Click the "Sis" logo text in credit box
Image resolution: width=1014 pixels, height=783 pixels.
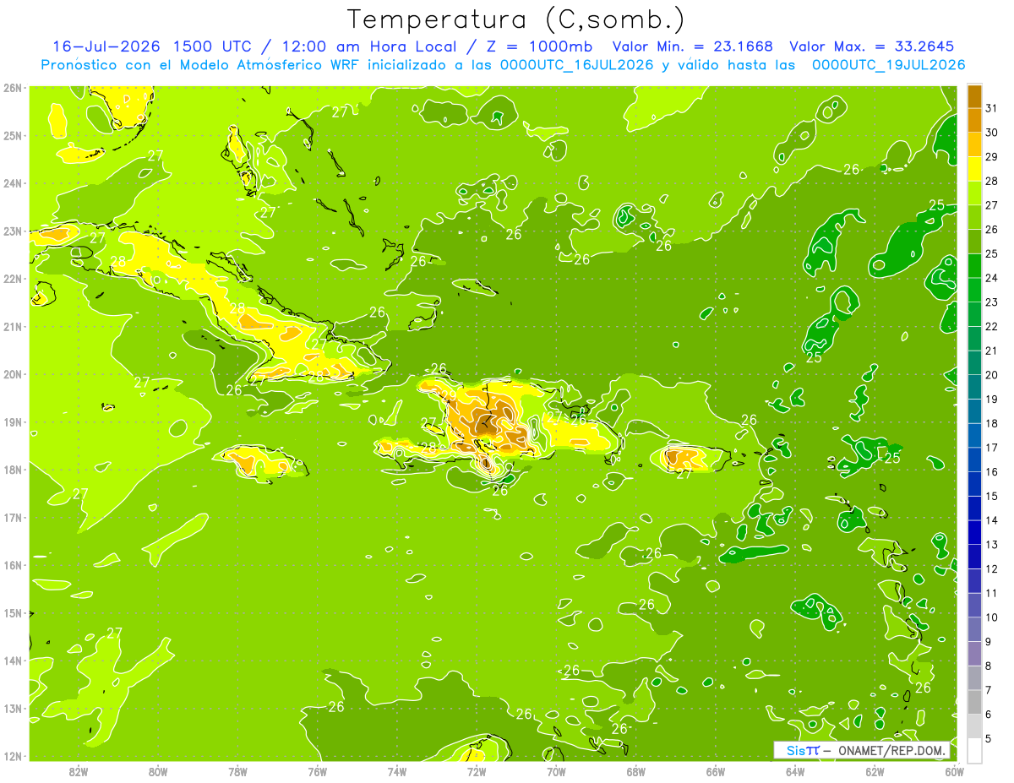click(x=796, y=750)
